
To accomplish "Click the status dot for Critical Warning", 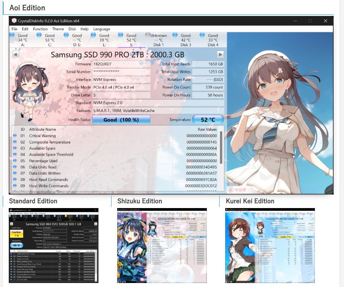I will (x=15, y=136).
